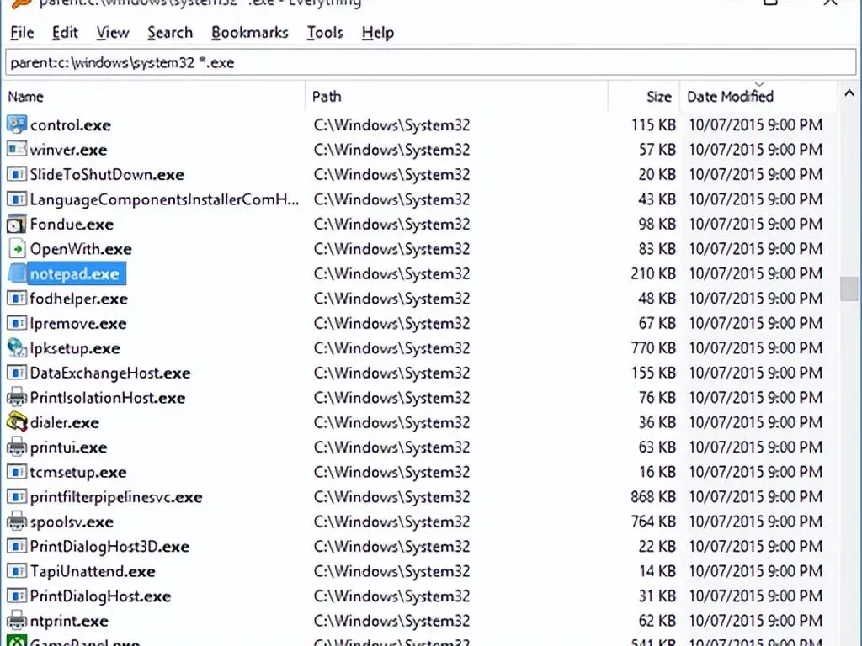The width and height of the screenshot is (862, 646).
Task: Open the Search menu
Action: (170, 33)
